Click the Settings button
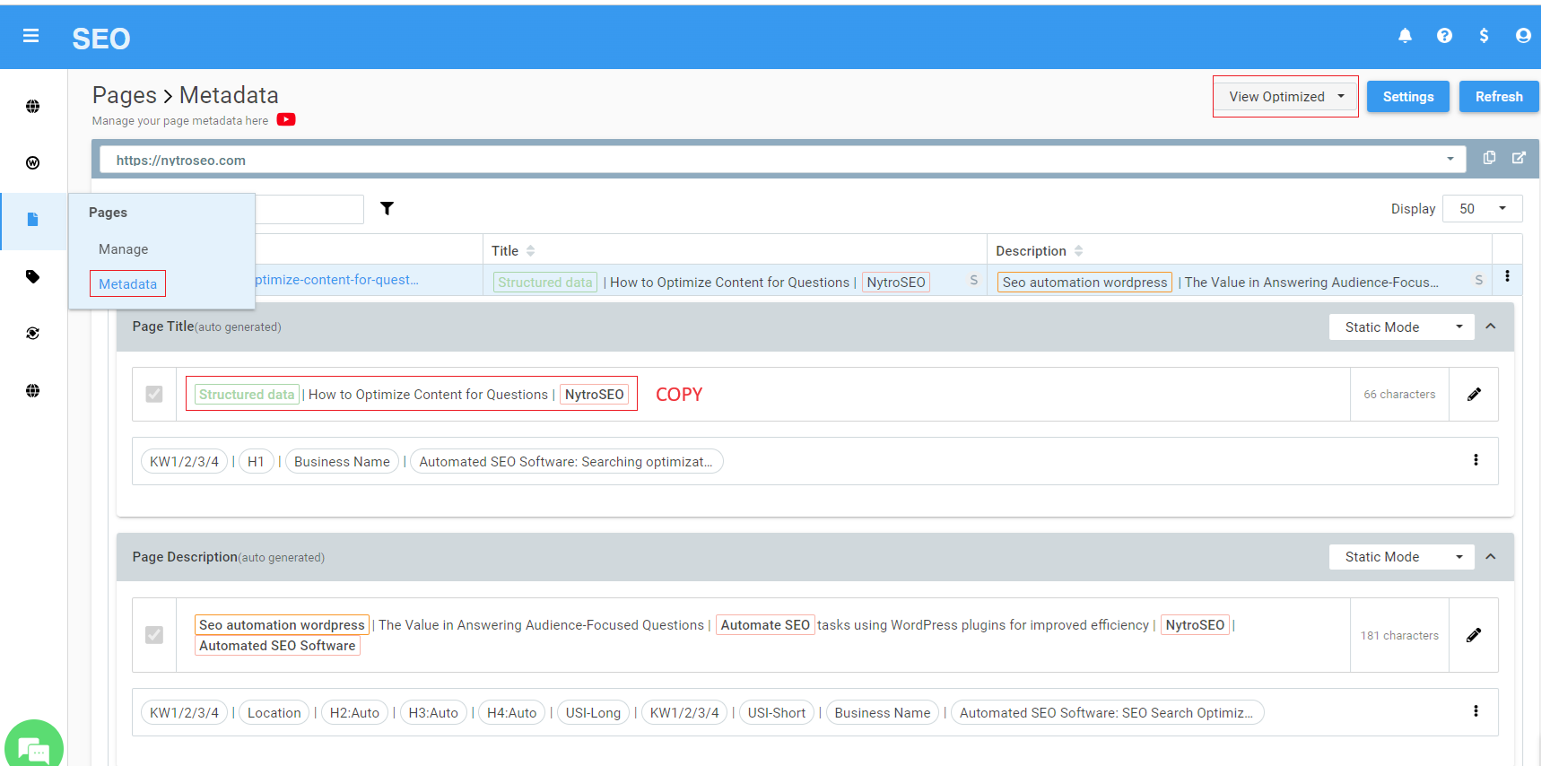This screenshot has height=766, width=1541. pos(1407,97)
